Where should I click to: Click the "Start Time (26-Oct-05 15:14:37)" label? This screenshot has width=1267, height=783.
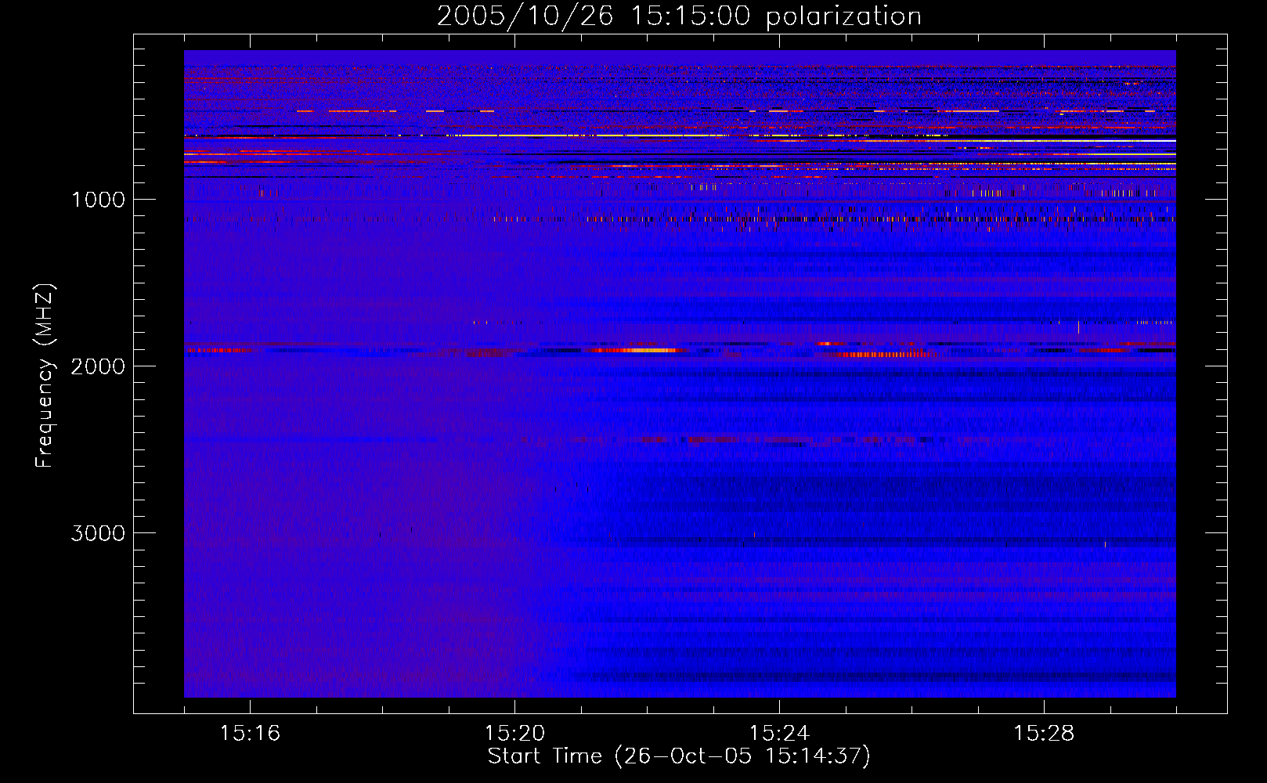click(x=679, y=756)
